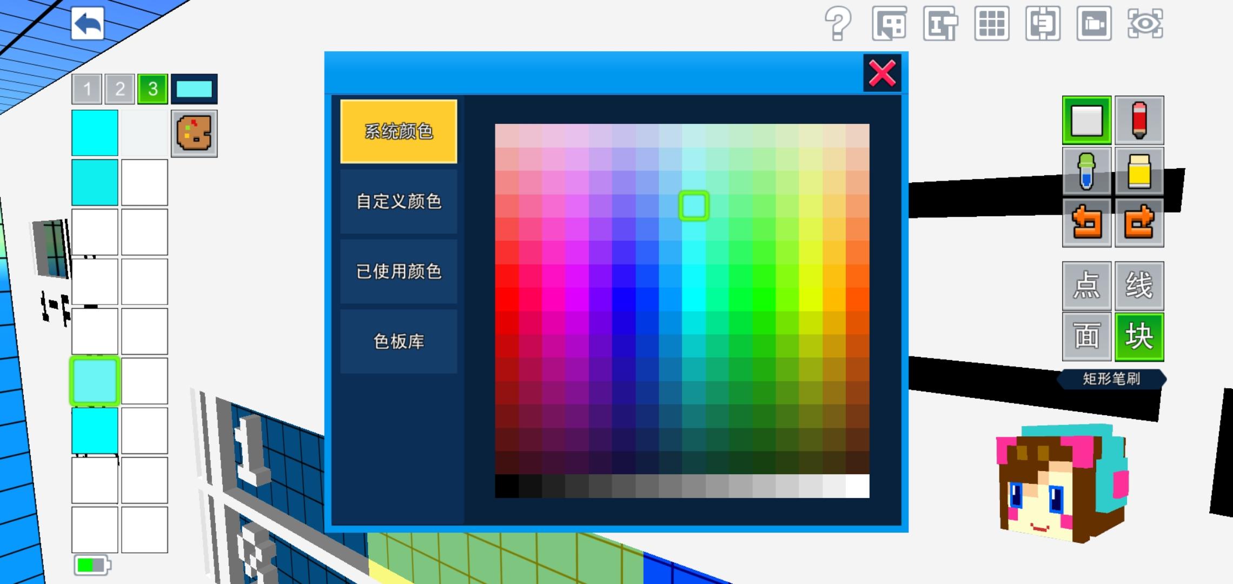The image size is (1233, 584).
Task: Click the back arrow icon
Action: 88,24
